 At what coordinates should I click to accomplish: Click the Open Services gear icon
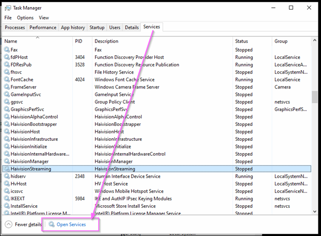[x=52, y=225]
